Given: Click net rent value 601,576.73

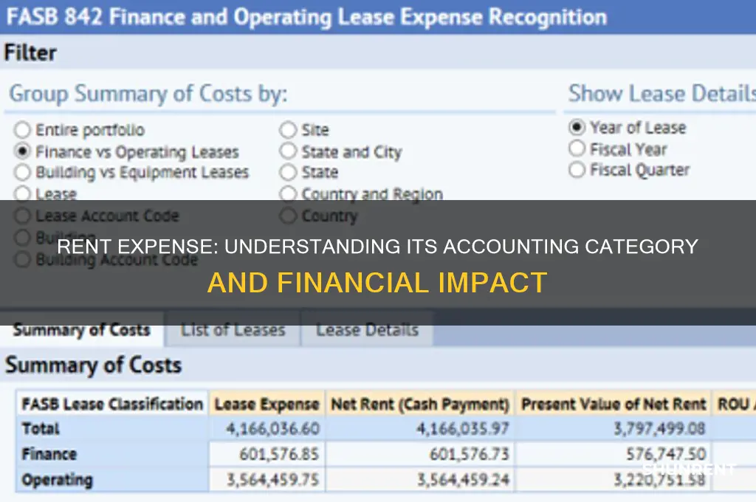Looking at the screenshot, I should point(469,454).
